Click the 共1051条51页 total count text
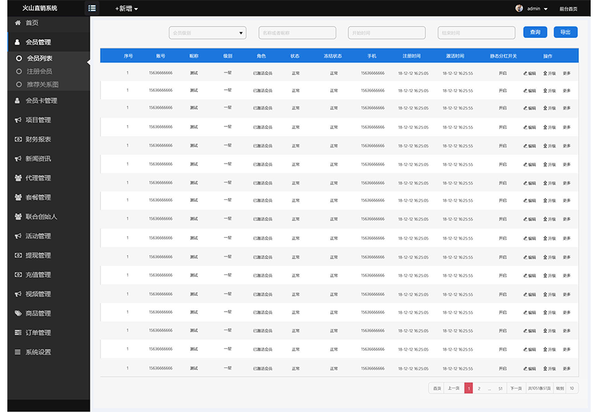This screenshot has height=412, width=598. 540,388
